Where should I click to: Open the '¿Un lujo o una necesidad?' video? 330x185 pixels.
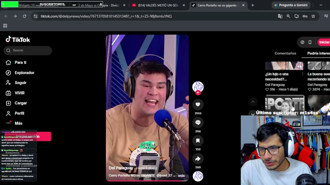tap(277, 77)
